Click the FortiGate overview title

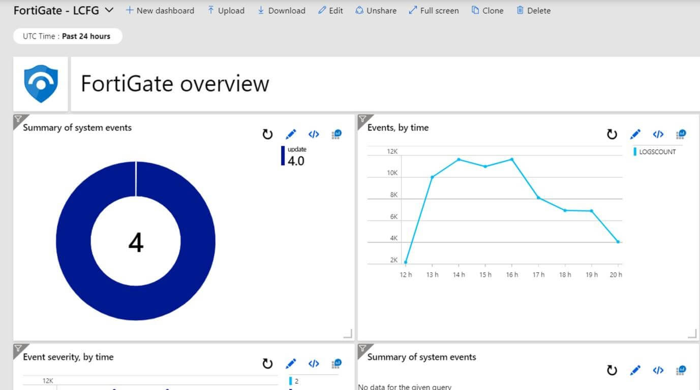pos(175,84)
